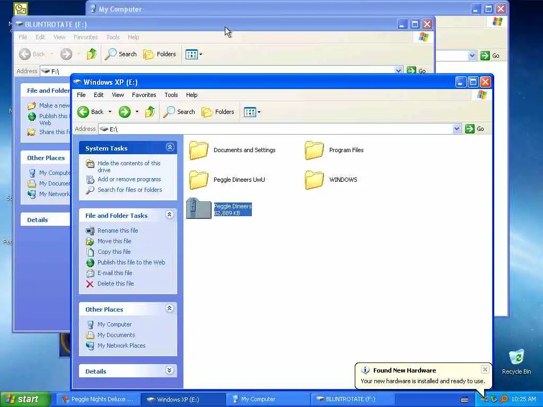Open Views button in BLUNTROTATE (F:) toolbar

click(191, 55)
